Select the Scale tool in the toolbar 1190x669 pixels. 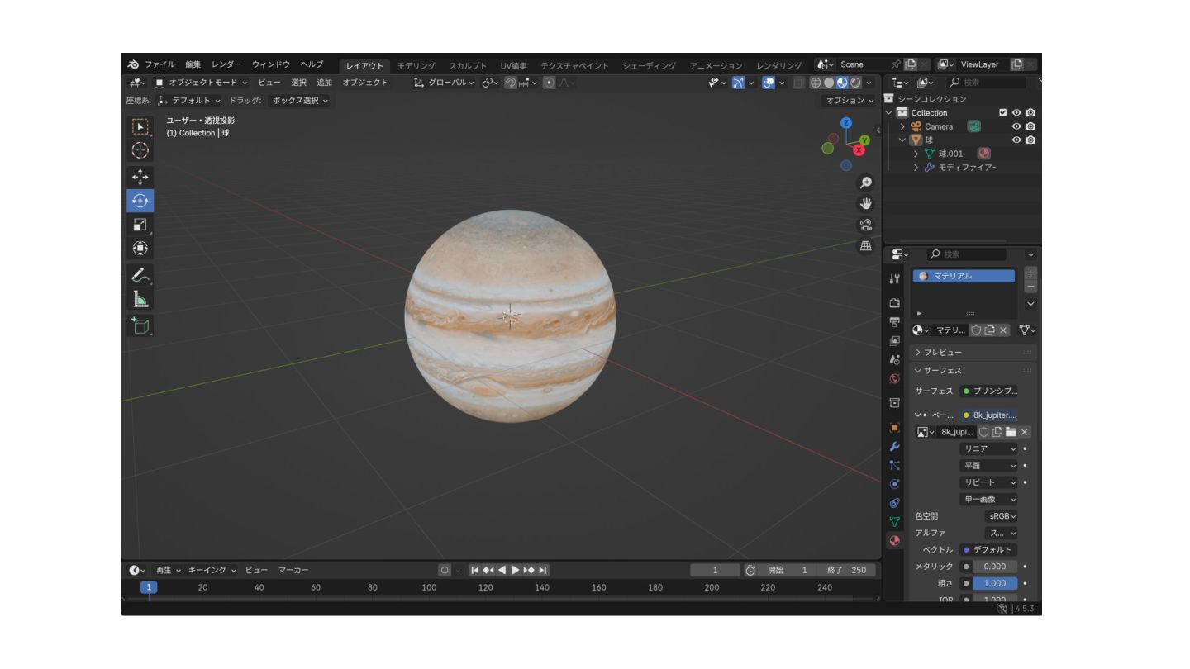[140, 225]
